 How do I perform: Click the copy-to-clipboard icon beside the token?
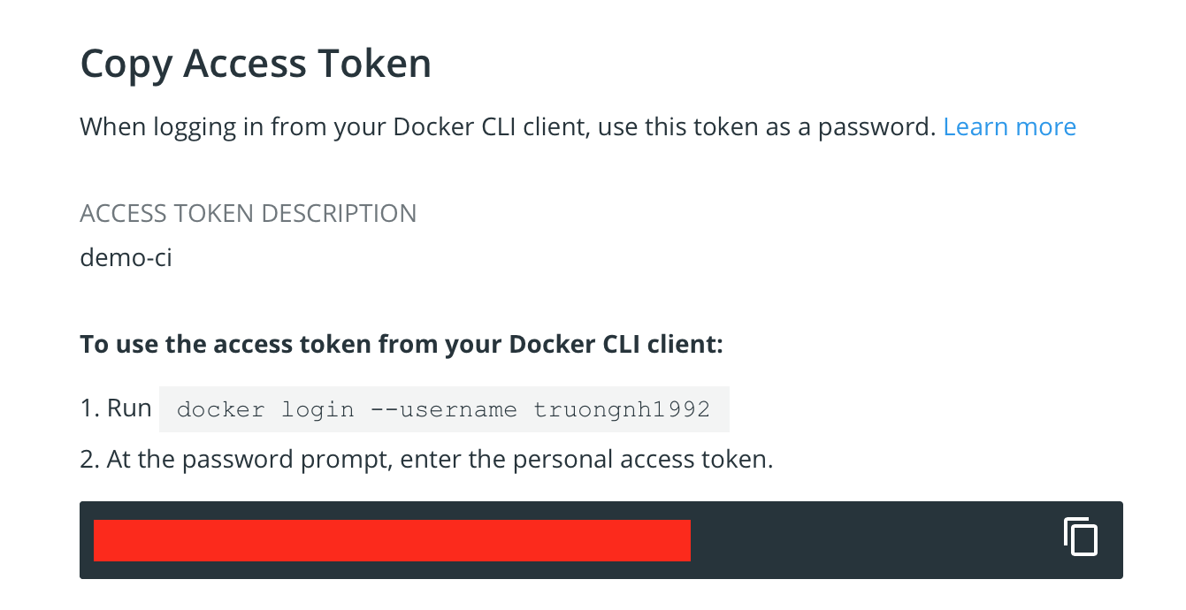click(x=1080, y=537)
